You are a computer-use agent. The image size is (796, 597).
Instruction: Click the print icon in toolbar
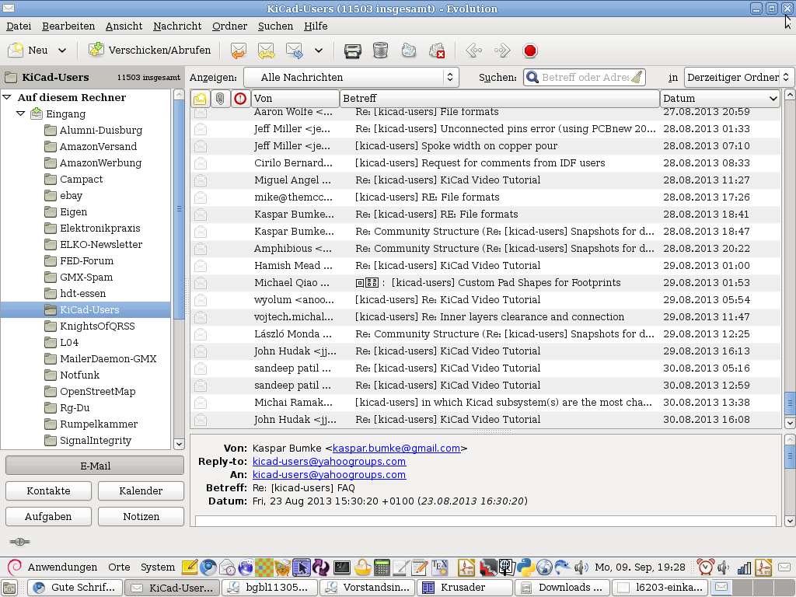(353, 51)
